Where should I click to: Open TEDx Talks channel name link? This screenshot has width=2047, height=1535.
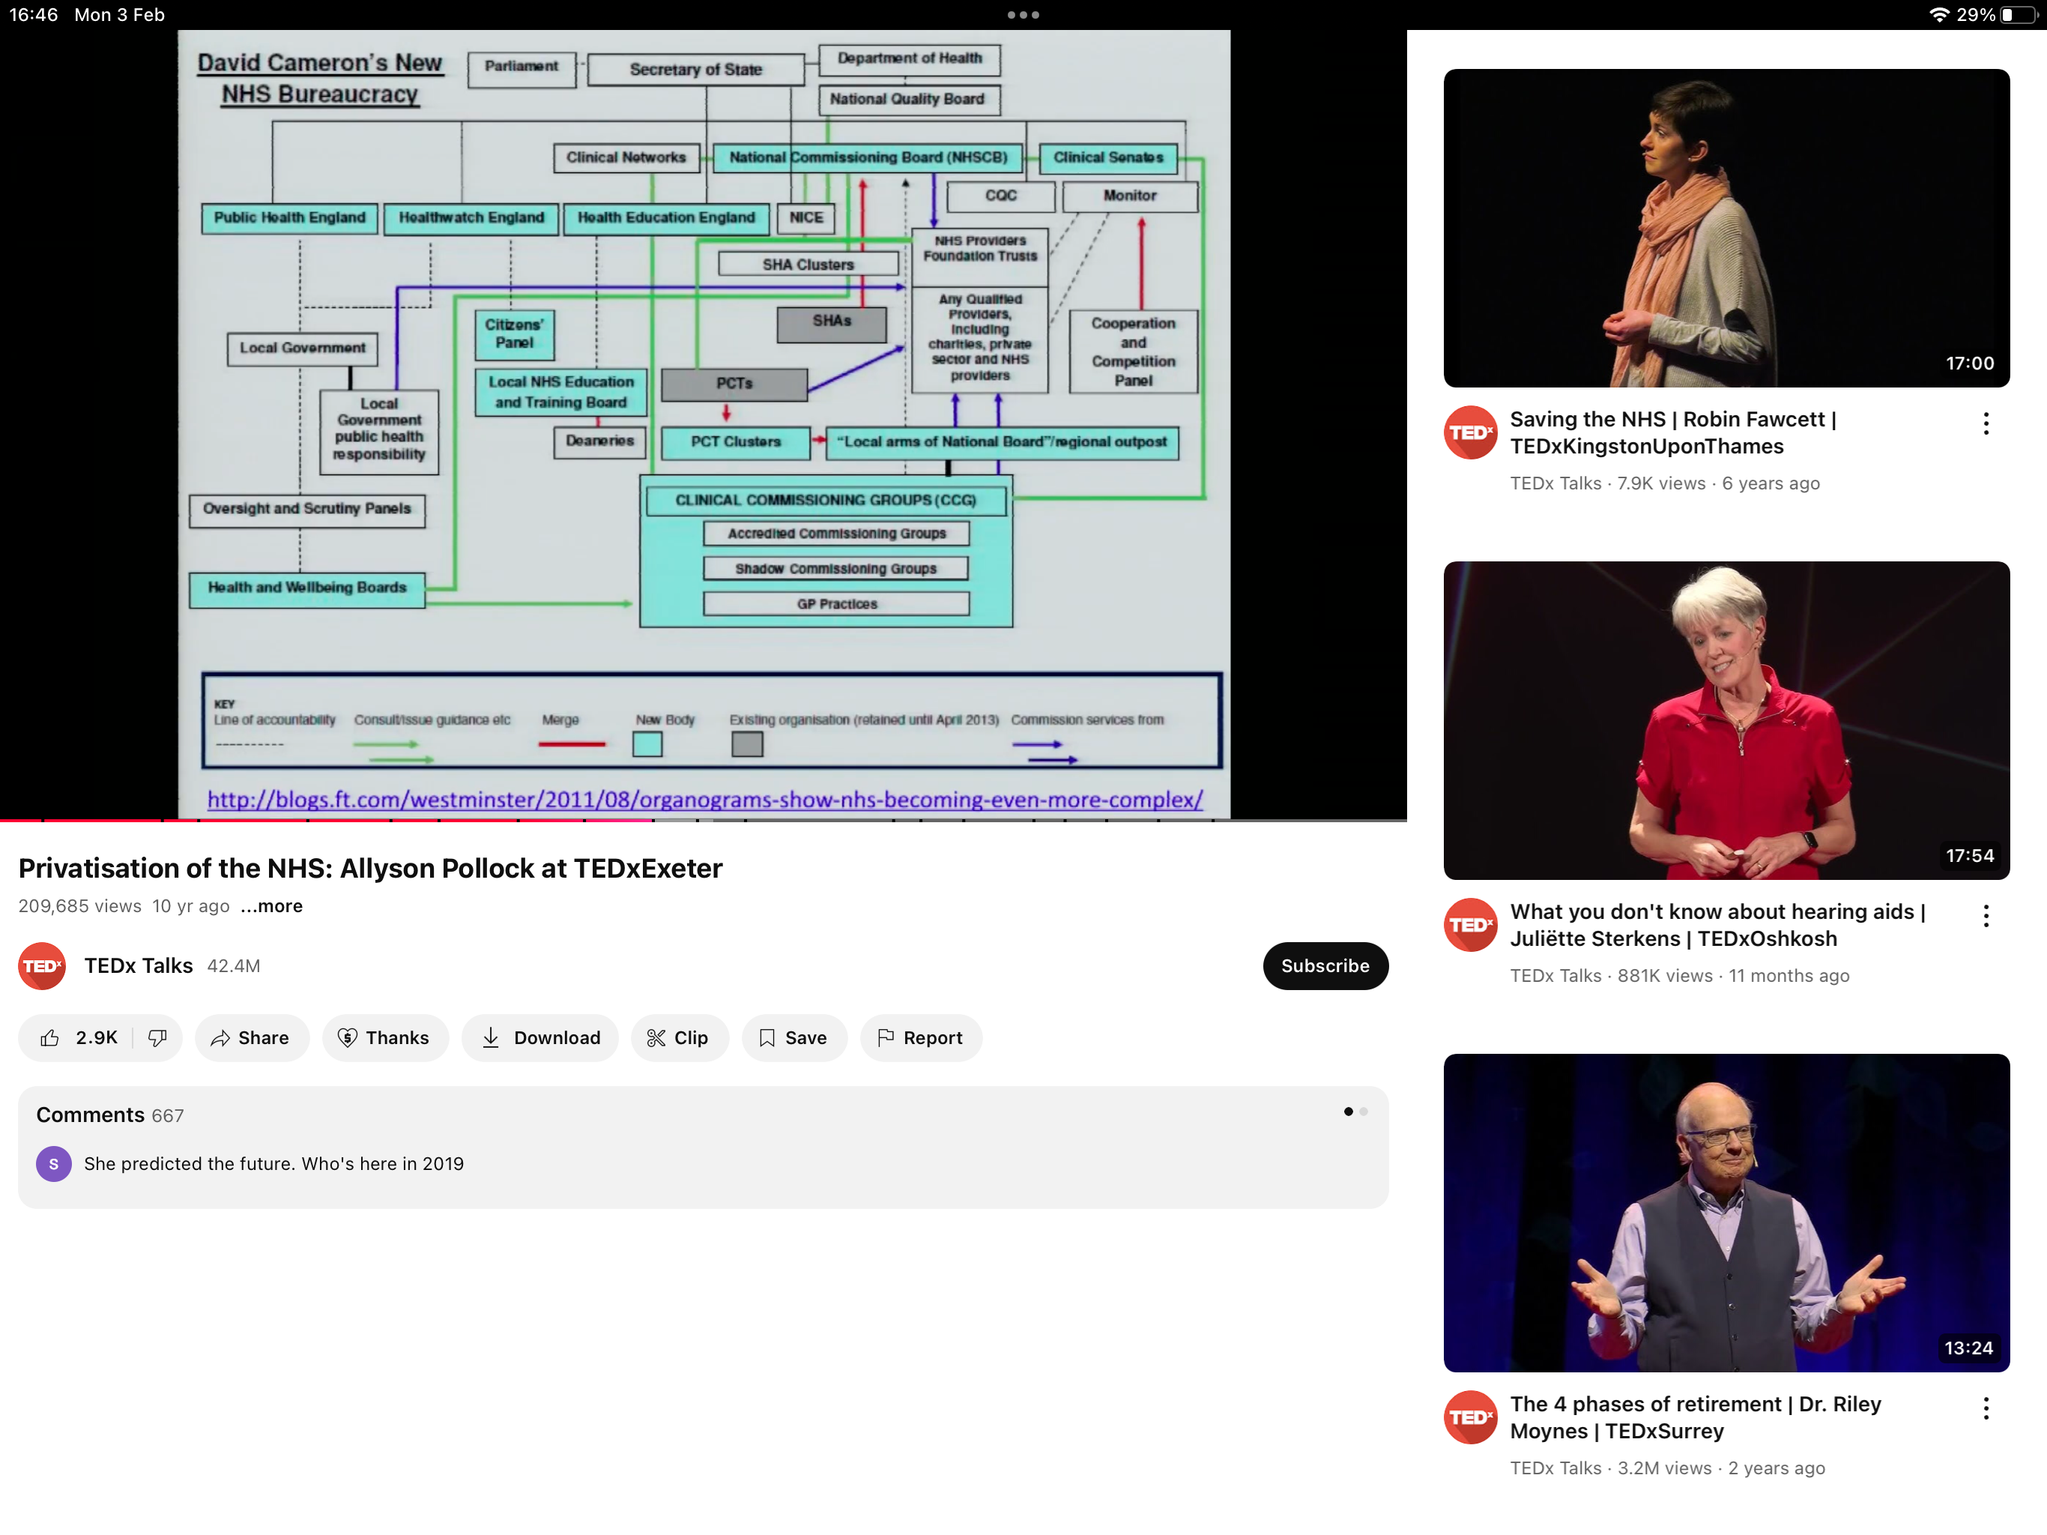click(x=139, y=965)
